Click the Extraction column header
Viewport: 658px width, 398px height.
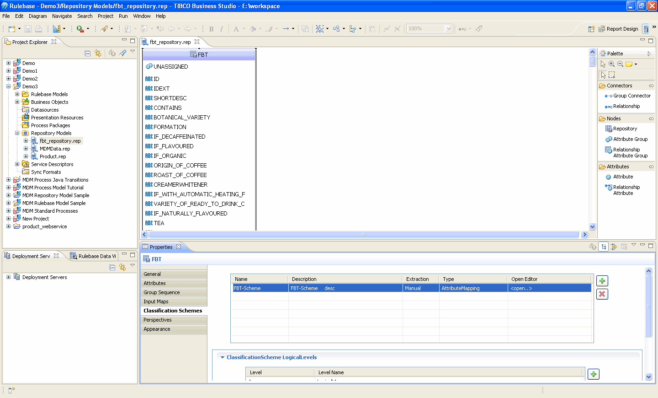click(x=420, y=279)
